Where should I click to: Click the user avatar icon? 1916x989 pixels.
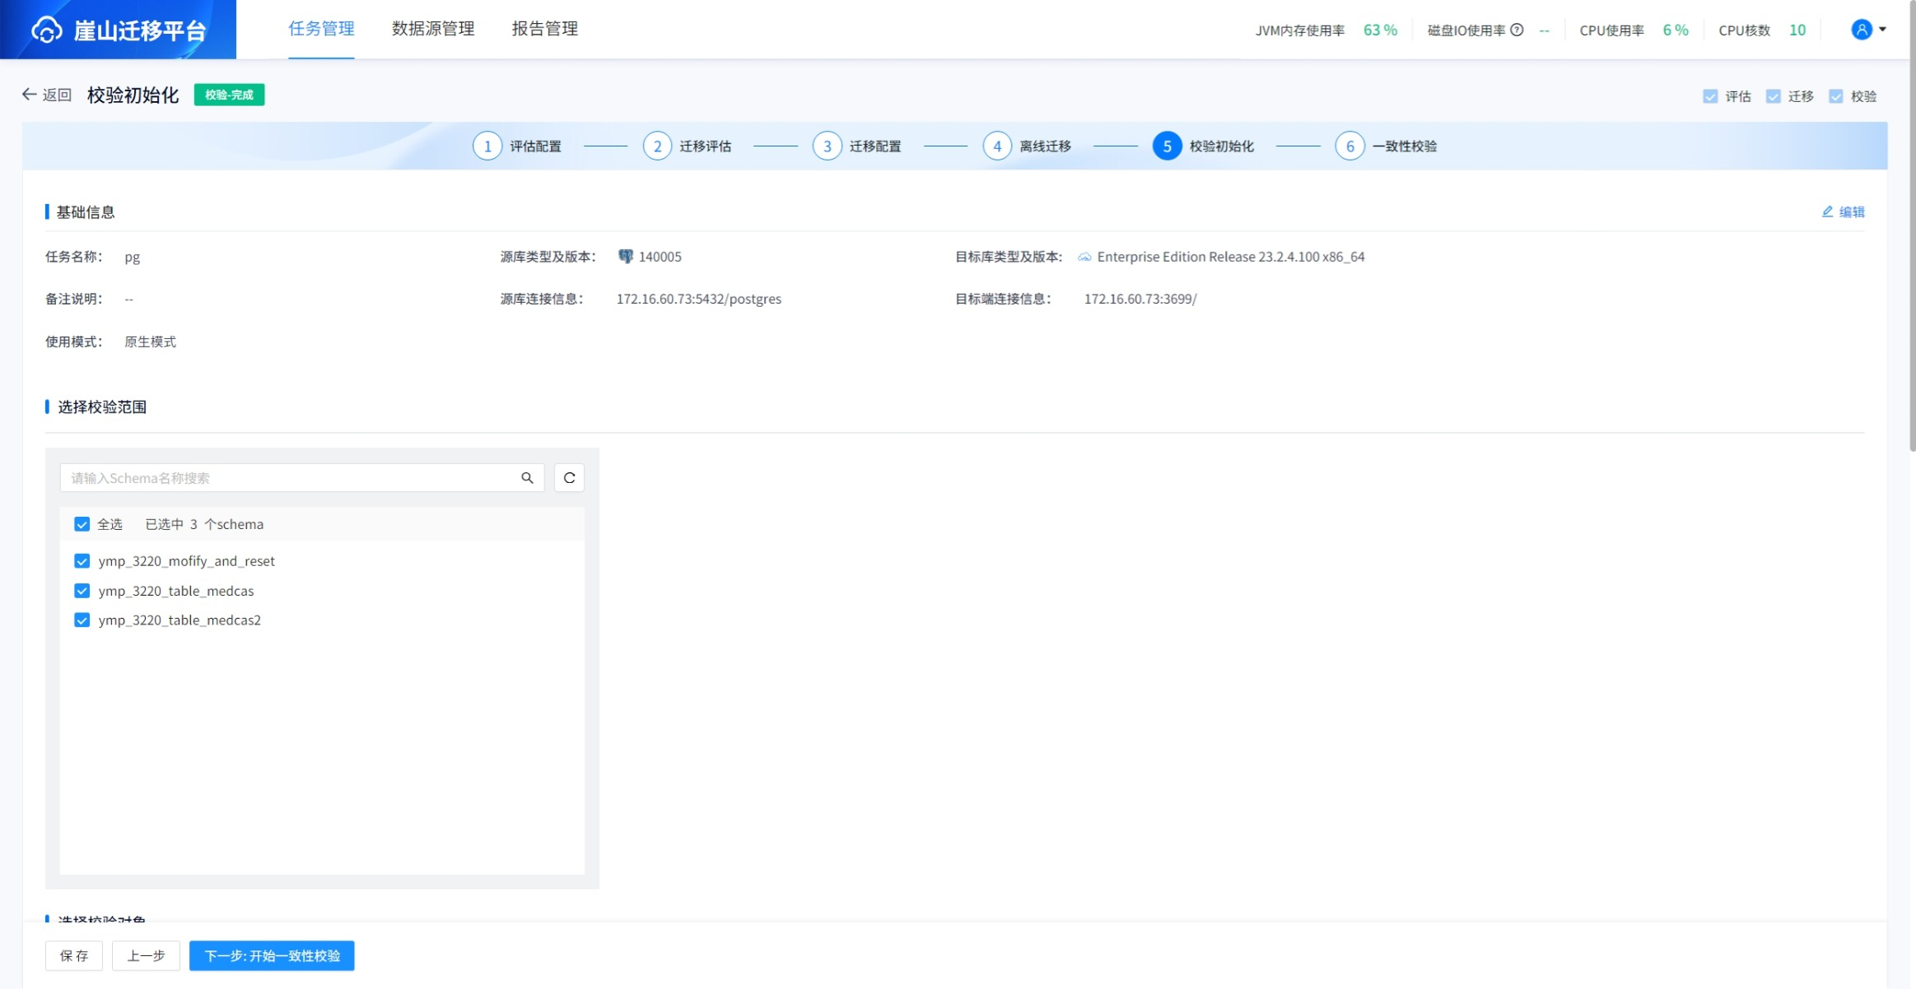[x=1861, y=30]
